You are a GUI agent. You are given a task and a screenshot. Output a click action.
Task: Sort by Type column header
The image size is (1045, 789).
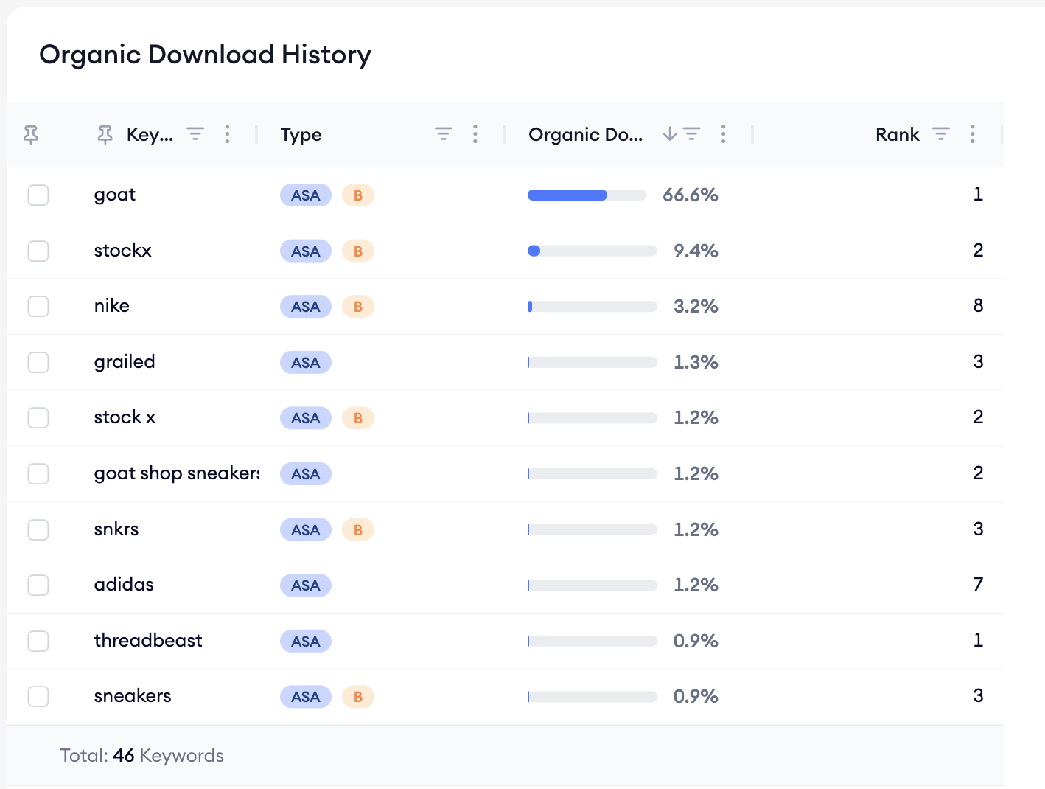[301, 135]
